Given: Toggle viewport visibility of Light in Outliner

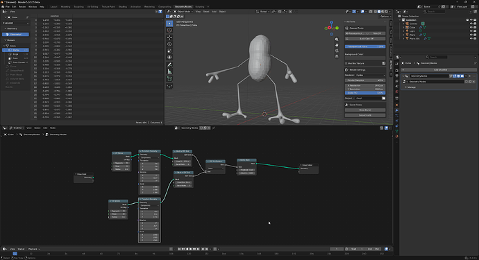Looking at the screenshot, I should point(471,31).
